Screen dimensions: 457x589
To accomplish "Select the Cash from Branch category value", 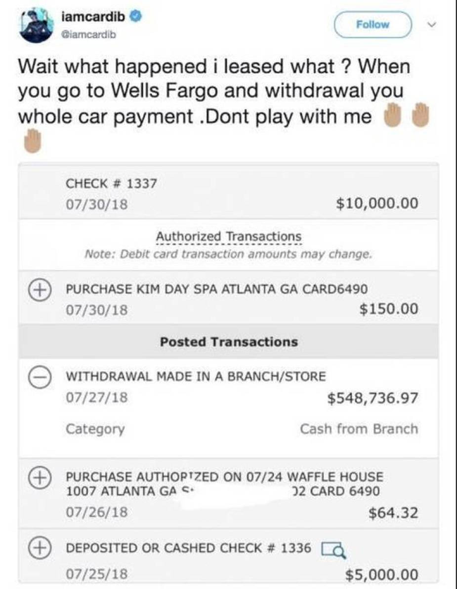I will [x=359, y=429].
